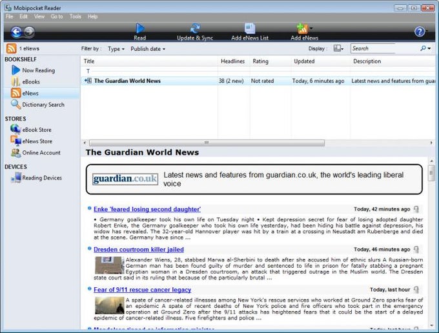Open the Go to menu
This screenshot has width=439, height=333.
coord(57,17)
